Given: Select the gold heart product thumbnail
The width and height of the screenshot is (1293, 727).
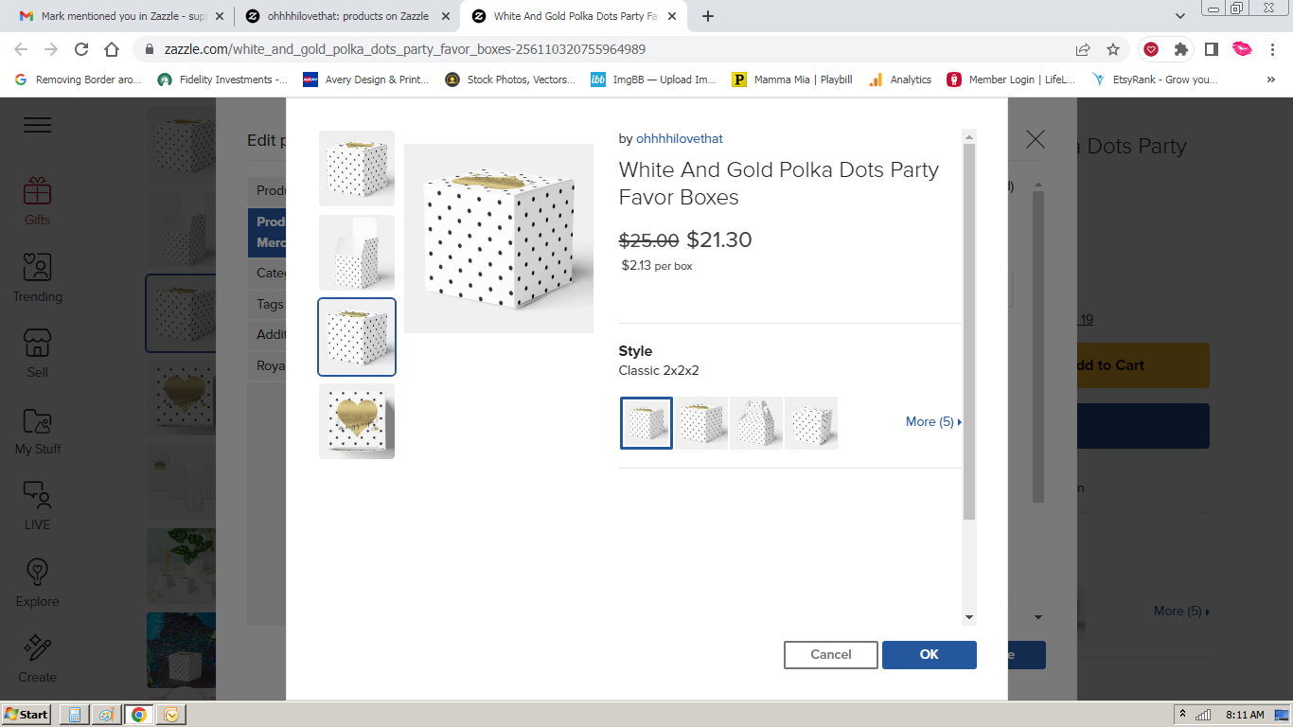Looking at the screenshot, I should coord(357,421).
